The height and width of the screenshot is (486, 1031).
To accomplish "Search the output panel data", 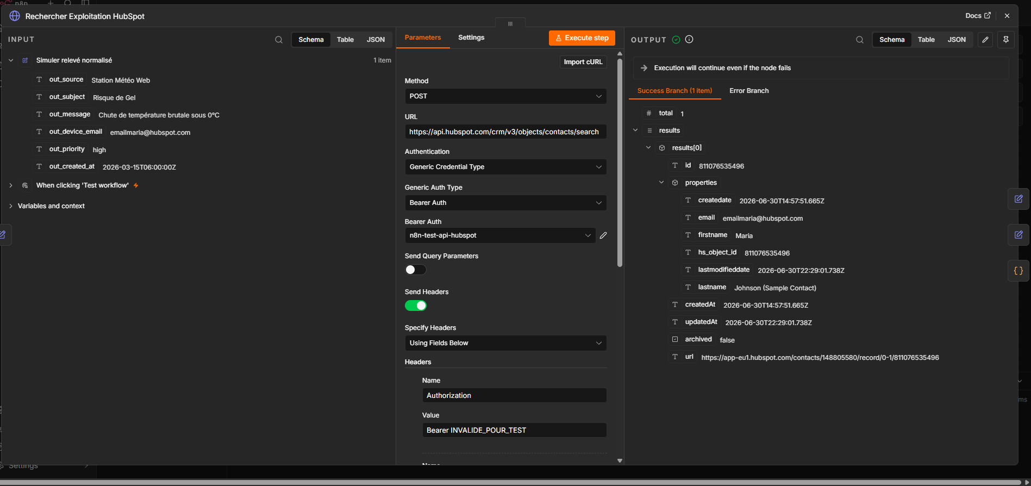I will pos(860,40).
